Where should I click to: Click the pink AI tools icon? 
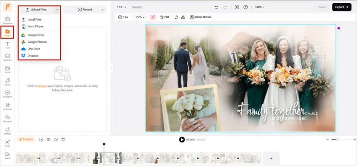152,17
